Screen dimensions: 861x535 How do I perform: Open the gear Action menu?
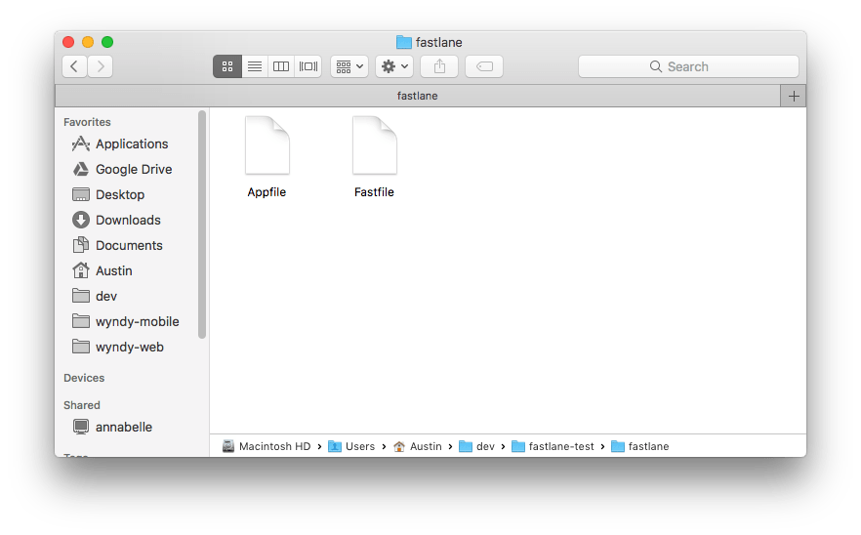394,66
